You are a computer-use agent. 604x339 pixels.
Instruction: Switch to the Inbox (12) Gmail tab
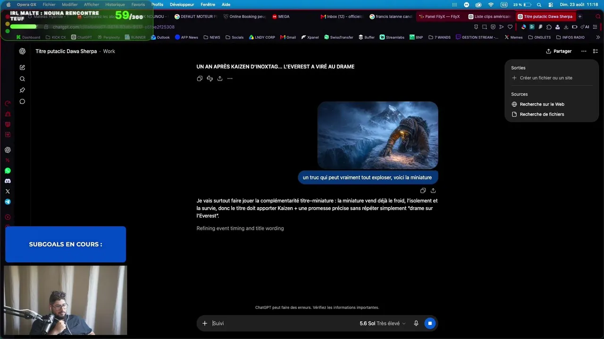pos(342,16)
